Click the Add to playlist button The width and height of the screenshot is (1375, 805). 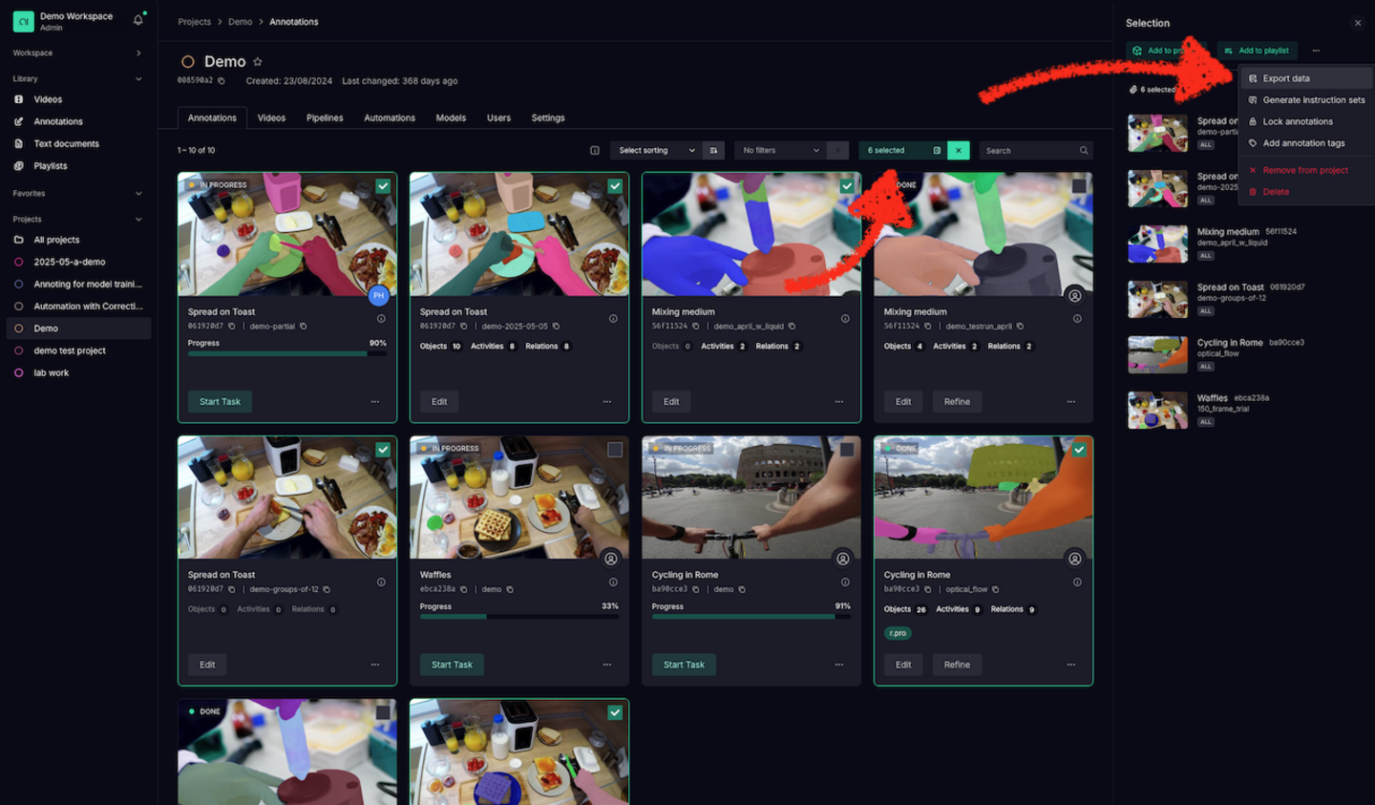[1258, 51]
